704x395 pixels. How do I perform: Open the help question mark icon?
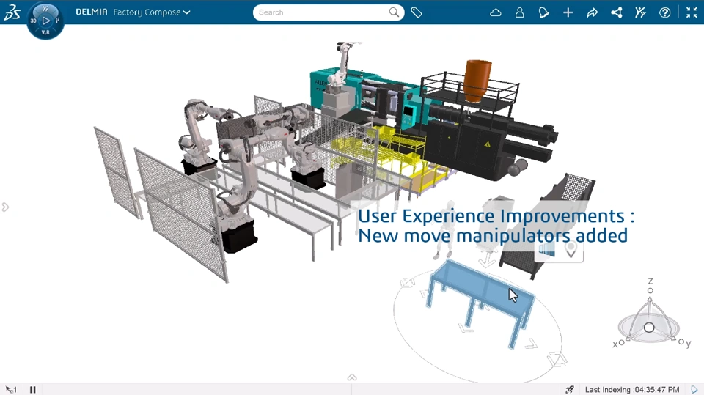(x=664, y=12)
